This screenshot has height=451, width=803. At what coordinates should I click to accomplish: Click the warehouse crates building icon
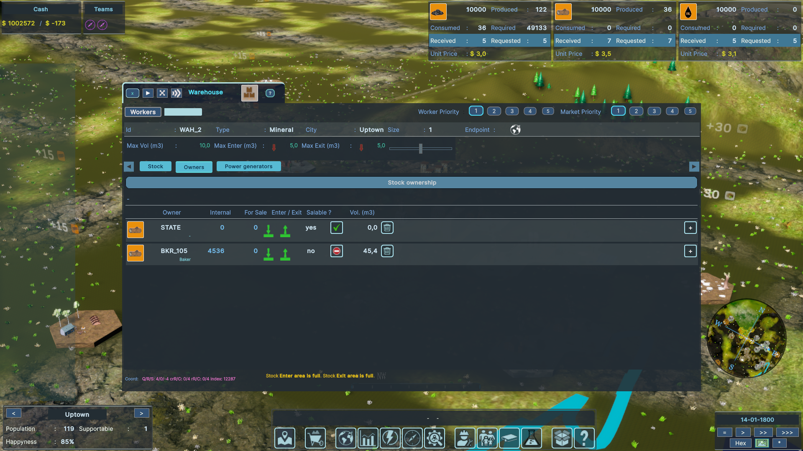coord(250,93)
